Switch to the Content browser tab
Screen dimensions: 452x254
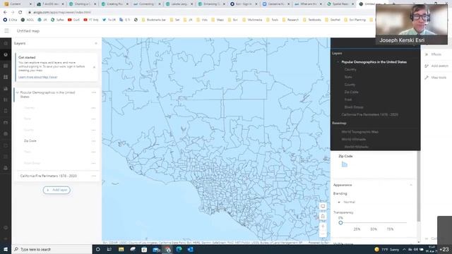point(17,4)
